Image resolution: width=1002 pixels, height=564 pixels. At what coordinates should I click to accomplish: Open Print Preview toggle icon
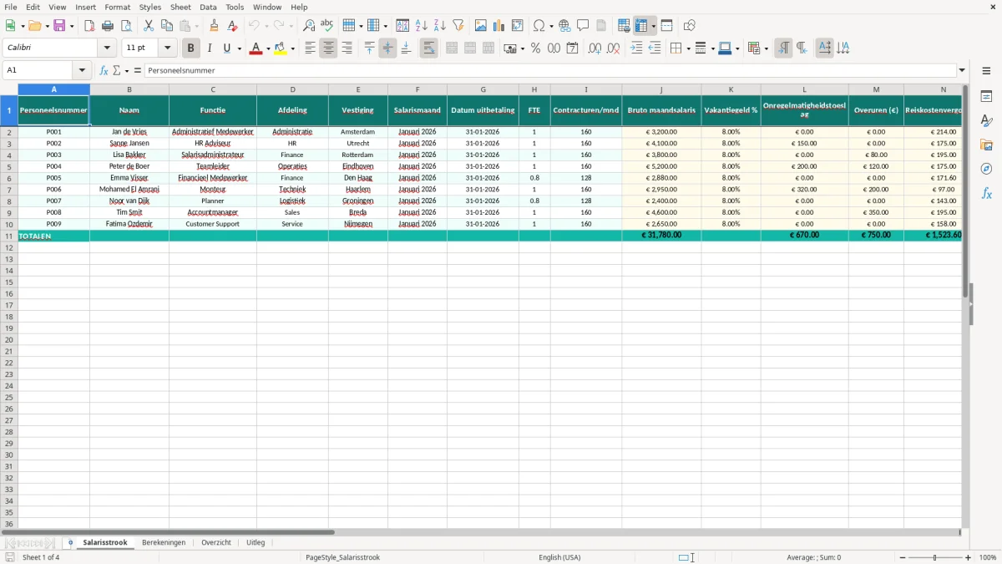coord(126,26)
